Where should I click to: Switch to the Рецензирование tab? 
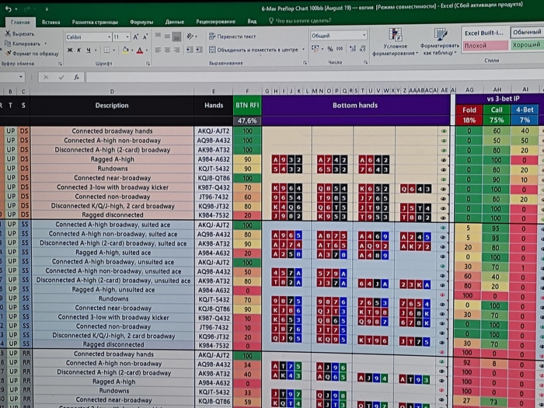coord(215,22)
